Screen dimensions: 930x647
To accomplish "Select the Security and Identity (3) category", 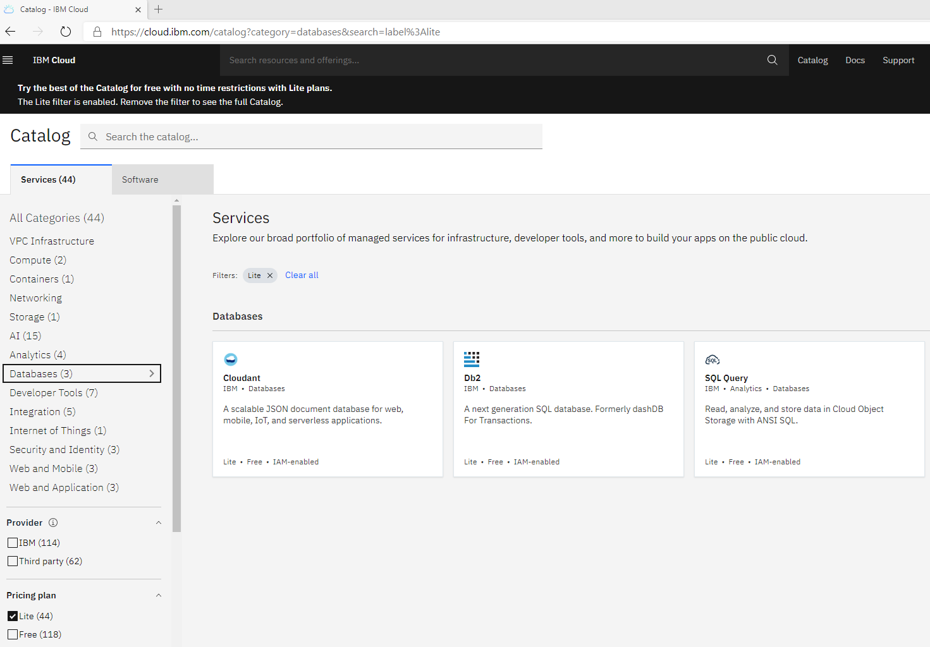I will click(64, 450).
